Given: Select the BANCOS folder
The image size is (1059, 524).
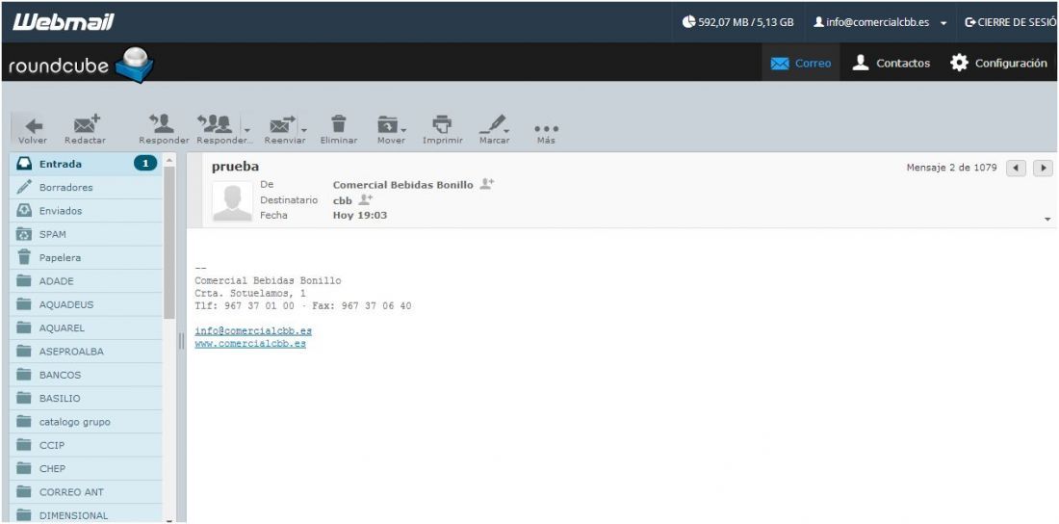Looking at the screenshot, I should pos(86,375).
